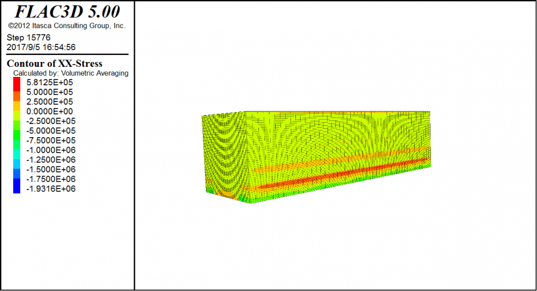Image resolution: width=537 pixels, height=291 pixels.
Task: Click the legend value -1.5000E+06
Action: coord(51,169)
